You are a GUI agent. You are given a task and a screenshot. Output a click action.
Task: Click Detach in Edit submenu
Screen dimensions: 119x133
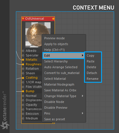(x=93, y=73)
